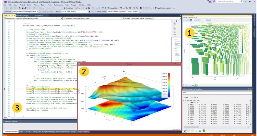Open the Application Insights dropdown
The height and width of the screenshot is (136, 257).
[x=164, y=8]
